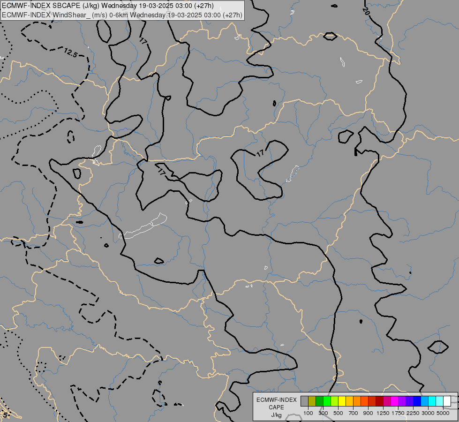Click the gray swatch in the CAPE legend

click(304, 401)
